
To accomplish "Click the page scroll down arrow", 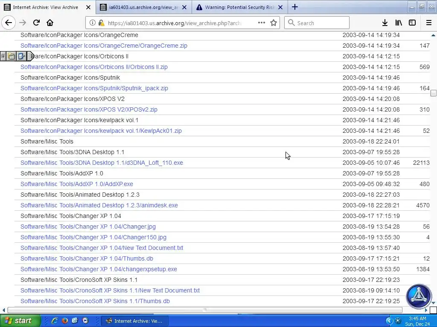I will [434, 303].
